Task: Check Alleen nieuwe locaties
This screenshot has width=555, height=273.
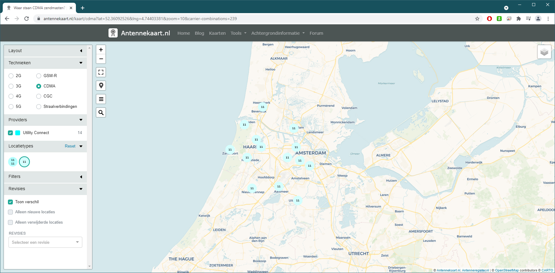Action: click(10, 212)
